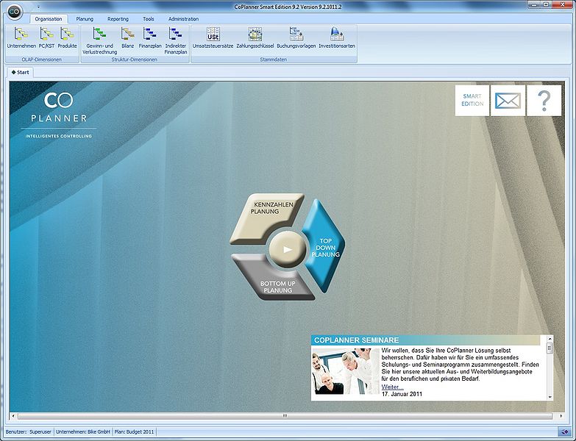Image resolution: width=576 pixels, height=441 pixels.
Task: Switch to the Reporting ribbon tab
Action: (118, 19)
